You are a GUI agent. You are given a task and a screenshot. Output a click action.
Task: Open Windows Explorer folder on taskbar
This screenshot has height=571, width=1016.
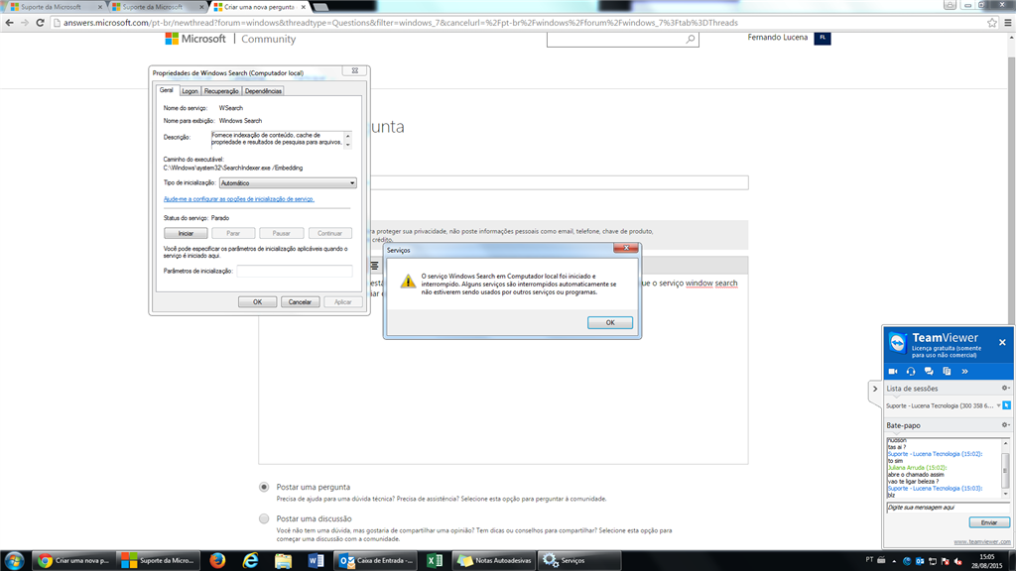pos(283,561)
